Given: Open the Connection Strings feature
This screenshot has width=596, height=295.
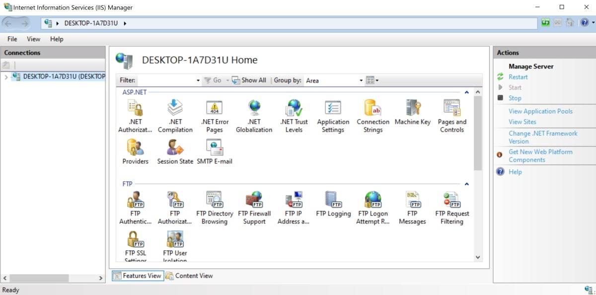Looking at the screenshot, I should pyautogui.click(x=373, y=116).
